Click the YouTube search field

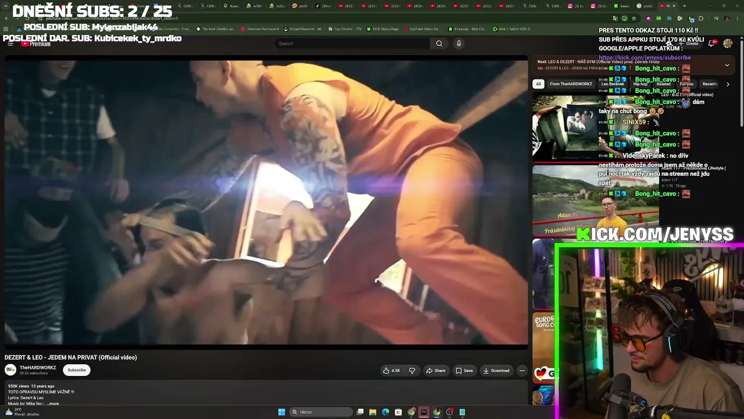coord(352,44)
